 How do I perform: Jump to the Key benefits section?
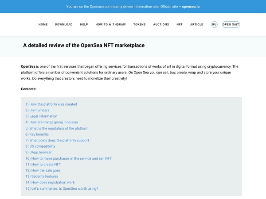point(37,134)
